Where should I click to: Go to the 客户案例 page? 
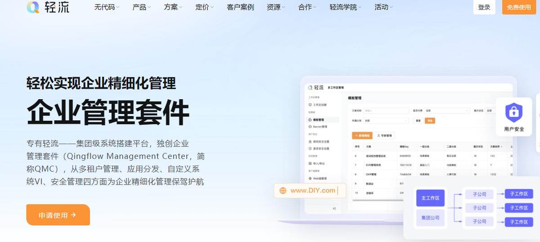pos(240,7)
